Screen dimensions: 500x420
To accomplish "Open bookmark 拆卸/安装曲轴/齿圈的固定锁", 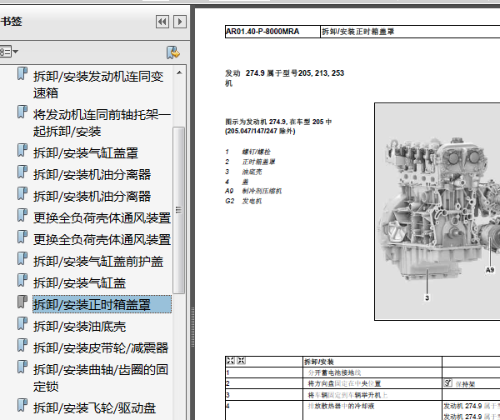I will tap(101, 377).
